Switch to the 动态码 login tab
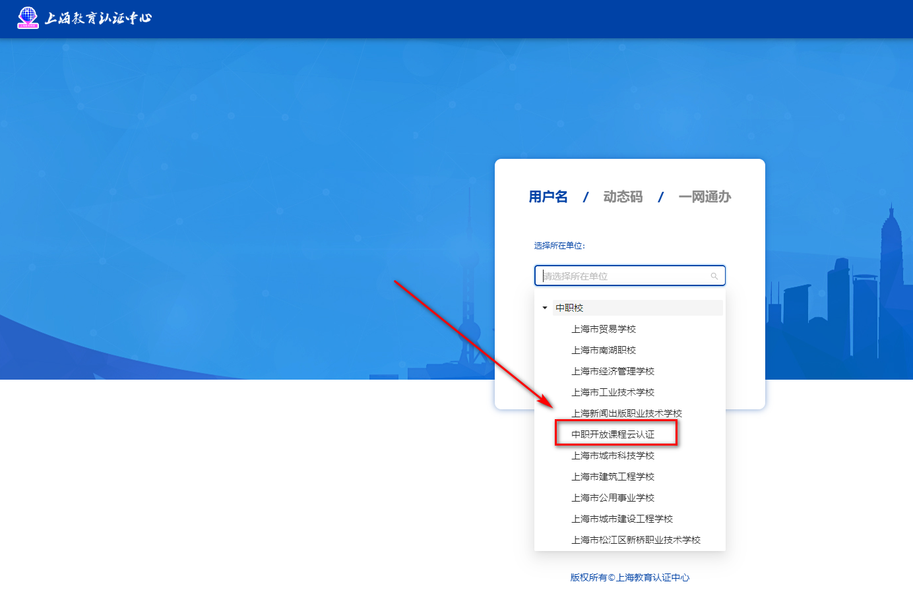 click(623, 196)
